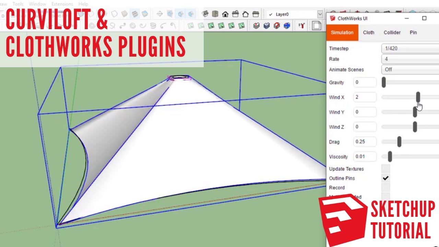This screenshot has width=439, height=247.
Task: Open the Pin tab
Action: point(413,33)
